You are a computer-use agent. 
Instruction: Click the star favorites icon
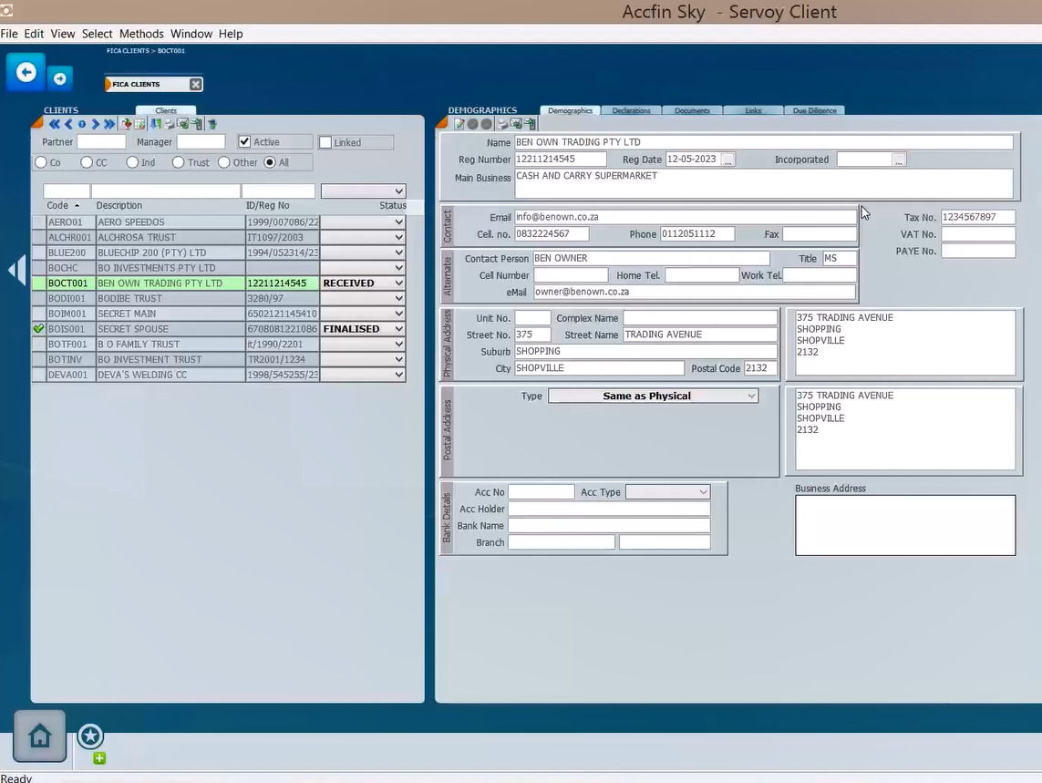(90, 736)
